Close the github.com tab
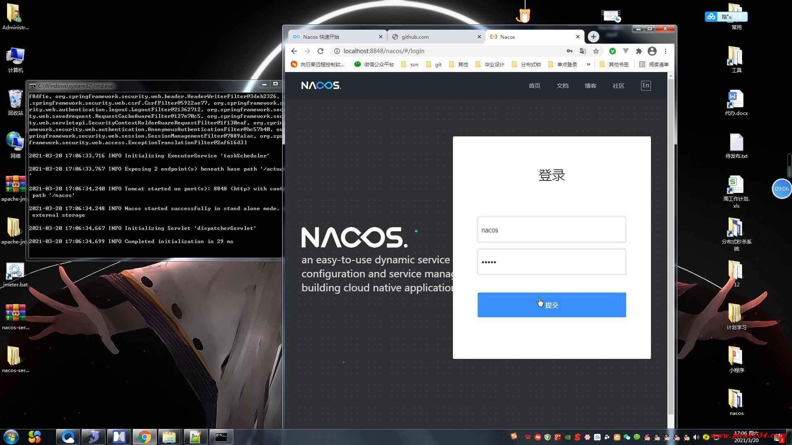792x445 pixels. (479, 37)
